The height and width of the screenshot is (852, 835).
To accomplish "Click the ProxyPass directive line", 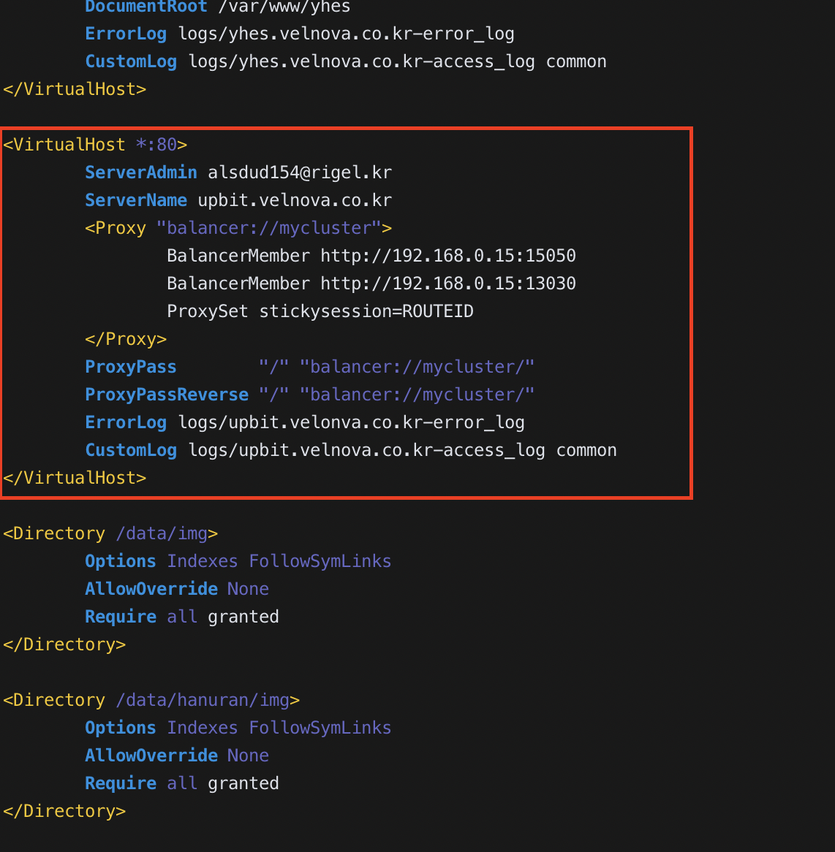I will [310, 367].
